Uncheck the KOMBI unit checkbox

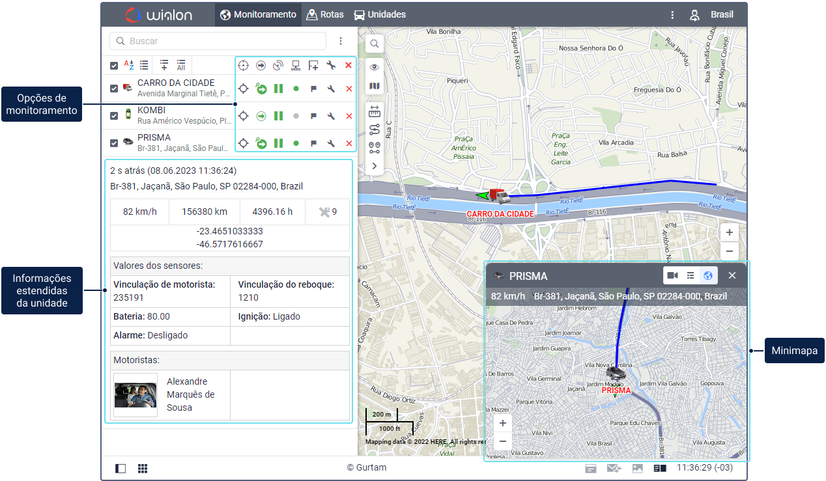point(114,116)
